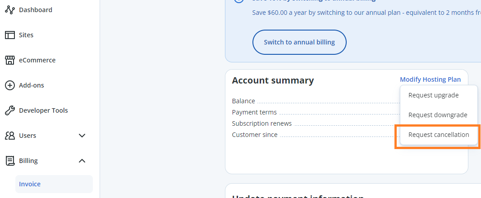Click the Billing receipt icon
This screenshot has height=198, width=481.
point(10,161)
